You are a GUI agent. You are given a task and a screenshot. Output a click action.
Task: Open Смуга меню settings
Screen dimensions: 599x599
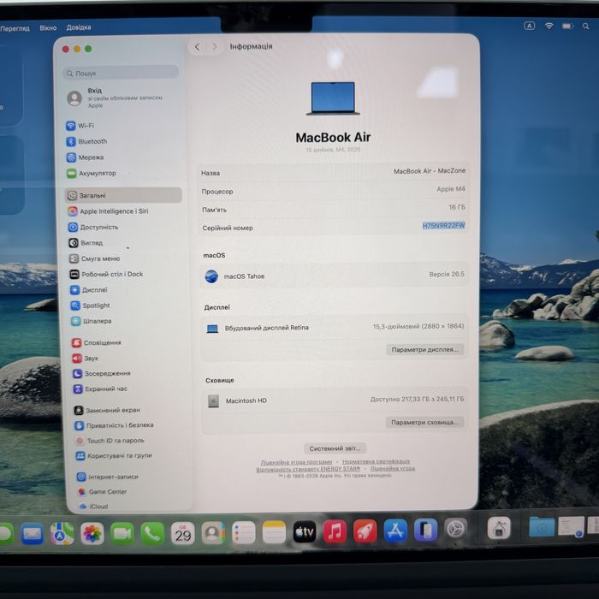pos(95,258)
